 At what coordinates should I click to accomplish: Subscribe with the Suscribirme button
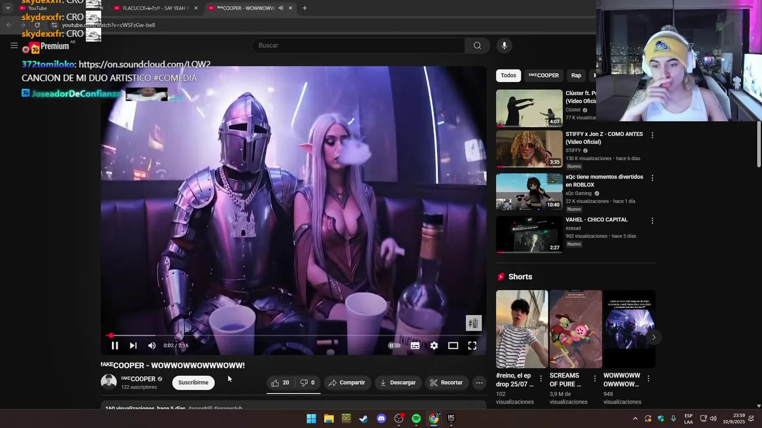pyautogui.click(x=193, y=383)
